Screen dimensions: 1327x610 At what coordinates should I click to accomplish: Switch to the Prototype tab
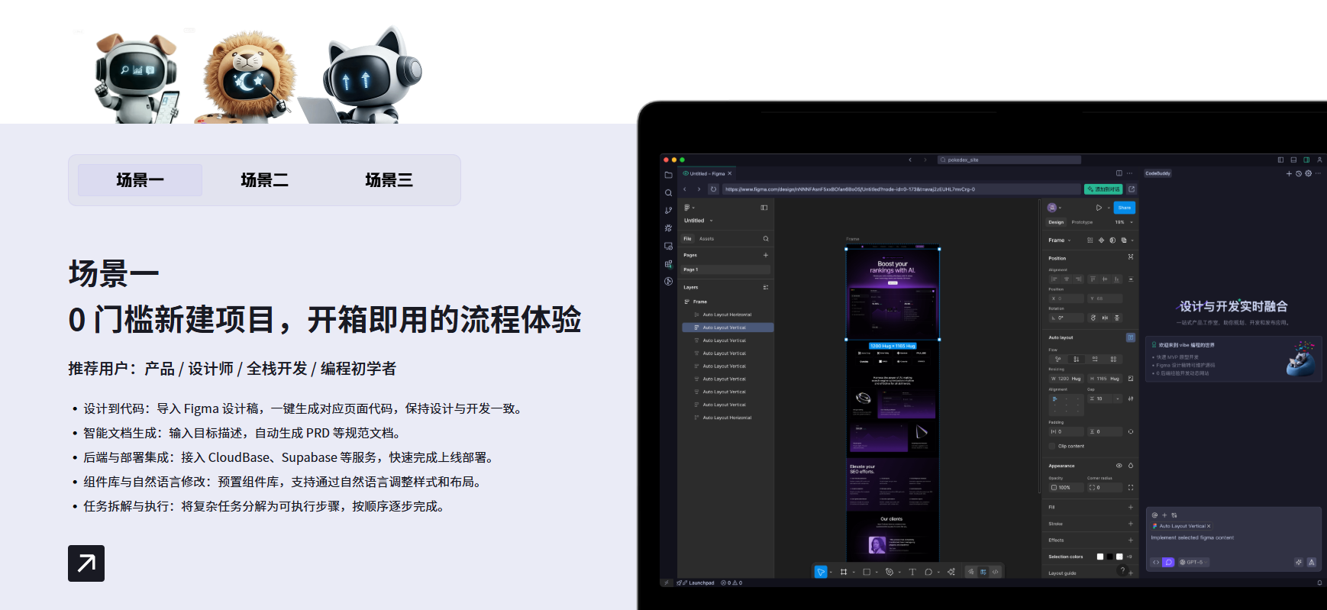pyautogui.click(x=1082, y=222)
